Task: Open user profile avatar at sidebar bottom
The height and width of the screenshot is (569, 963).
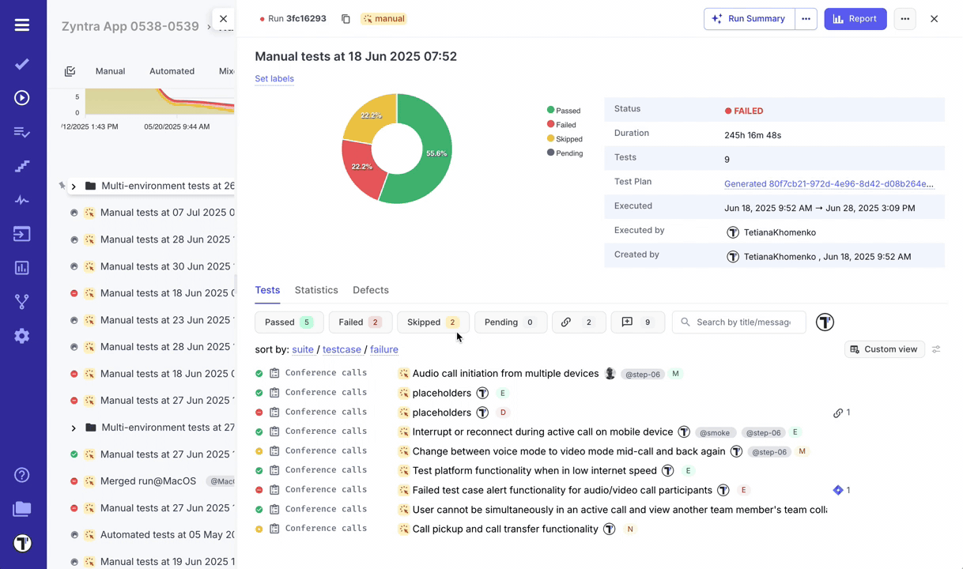Action: pos(22,544)
